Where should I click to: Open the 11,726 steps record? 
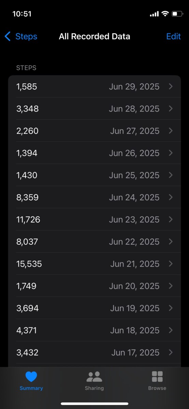(x=94, y=219)
